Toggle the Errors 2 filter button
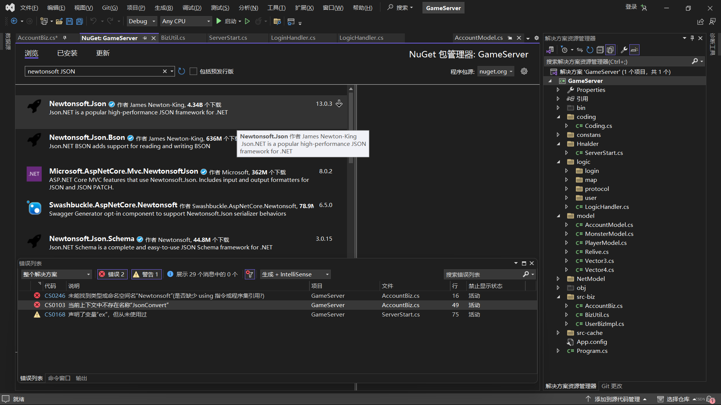 [x=112, y=274]
